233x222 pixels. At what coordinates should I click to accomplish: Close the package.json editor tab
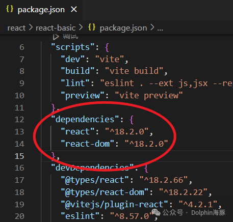tap(74, 9)
